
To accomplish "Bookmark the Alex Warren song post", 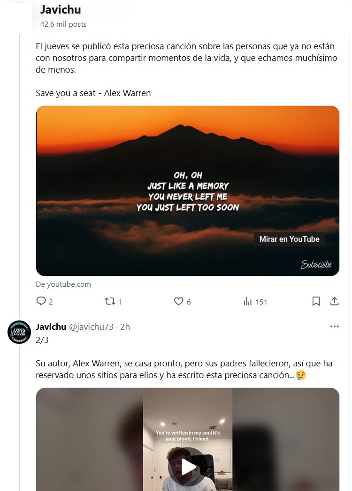I will [316, 301].
